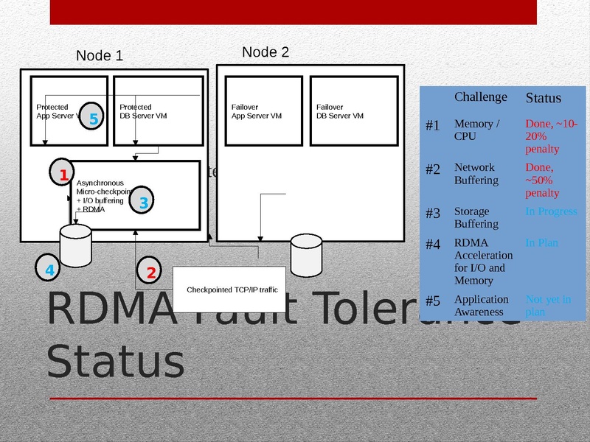Click the red circle numbered 1
590x442 pixels.
click(x=63, y=175)
